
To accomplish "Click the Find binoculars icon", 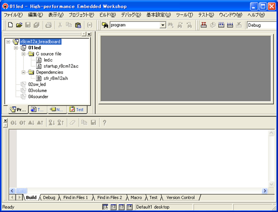I will click(171, 25).
